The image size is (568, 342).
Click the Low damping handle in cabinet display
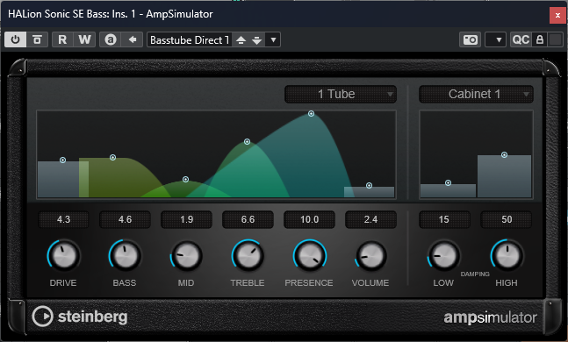click(448, 182)
